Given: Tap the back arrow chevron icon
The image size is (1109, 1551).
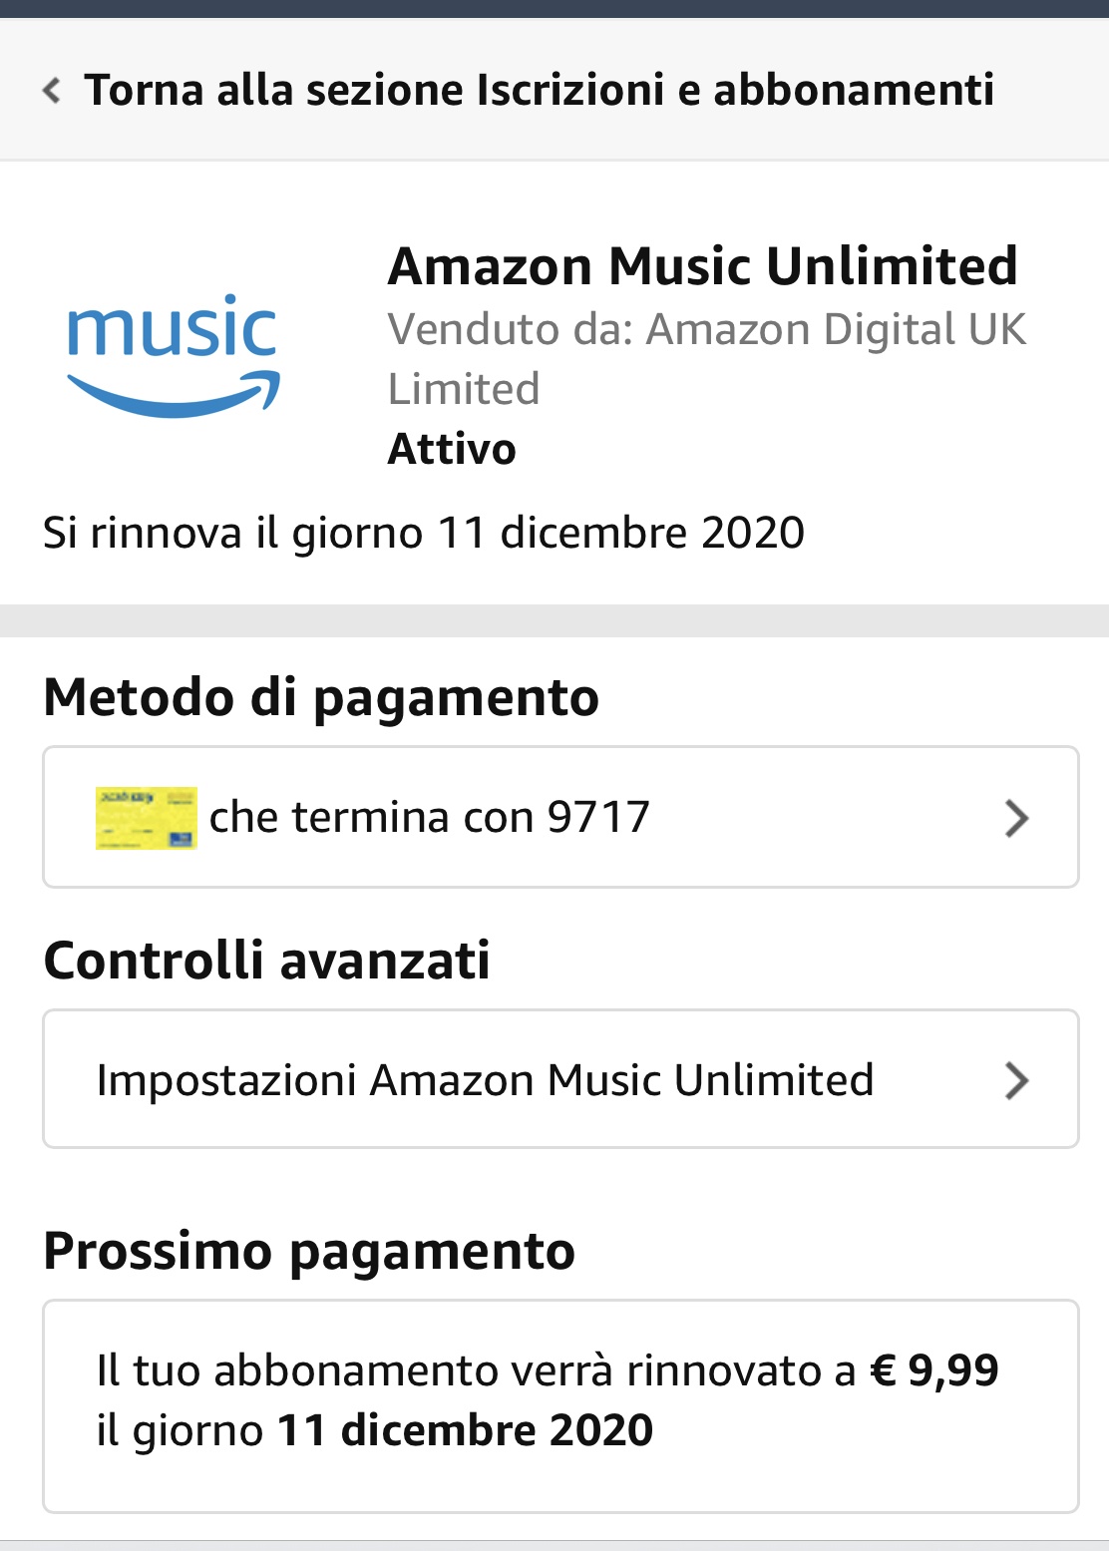Looking at the screenshot, I should (52, 91).
